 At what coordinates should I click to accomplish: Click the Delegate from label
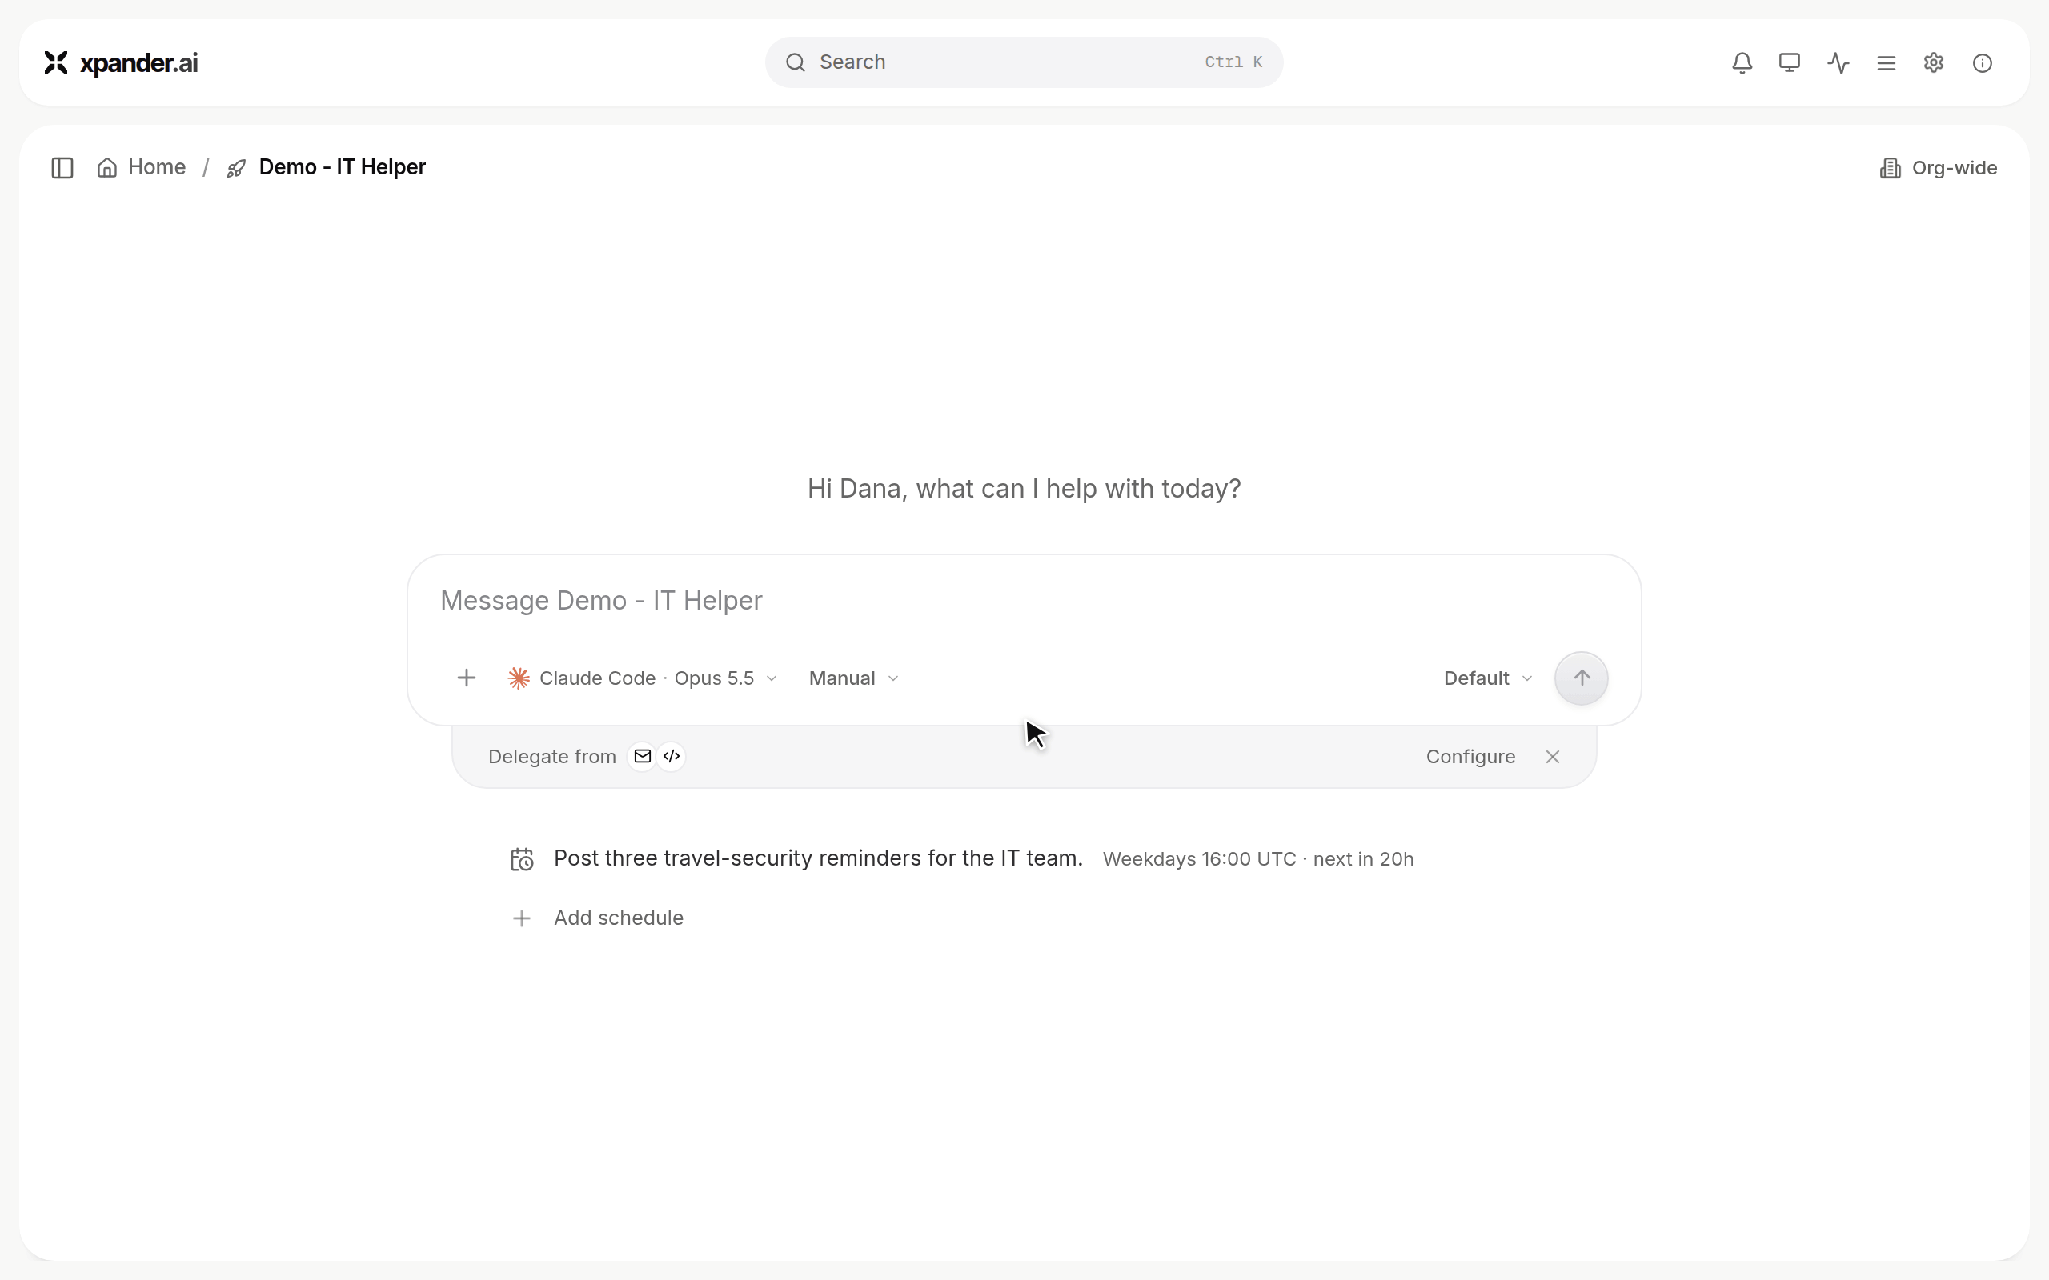click(x=552, y=757)
